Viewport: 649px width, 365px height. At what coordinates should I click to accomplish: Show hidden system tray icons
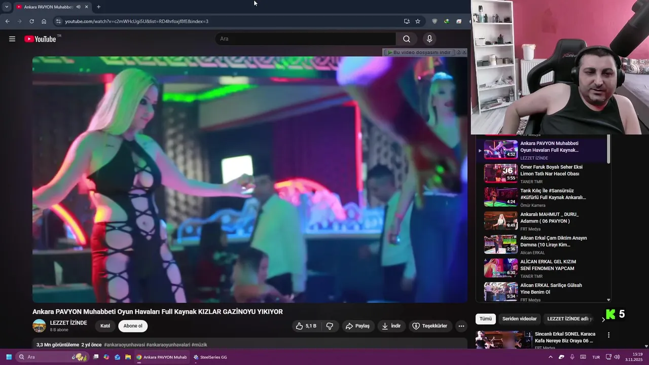coord(551,357)
